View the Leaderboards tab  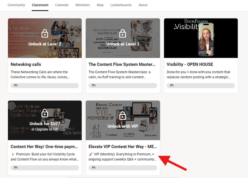tap(120, 5)
